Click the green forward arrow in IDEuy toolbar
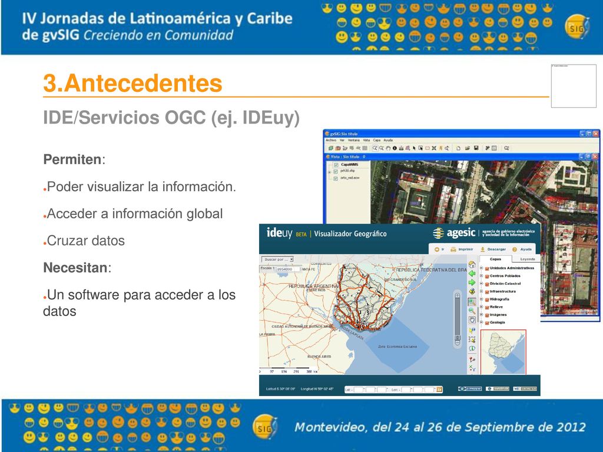 coord(472,282)
